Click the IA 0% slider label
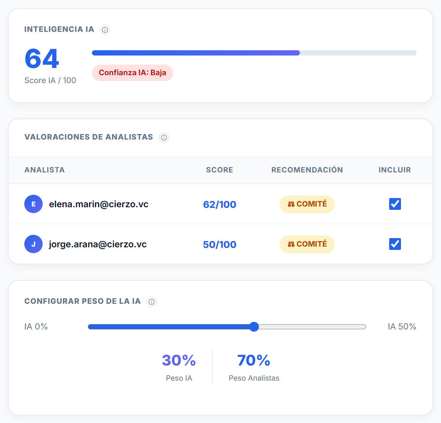This screenshot has height=423, width=441. (x=36, y=326)
